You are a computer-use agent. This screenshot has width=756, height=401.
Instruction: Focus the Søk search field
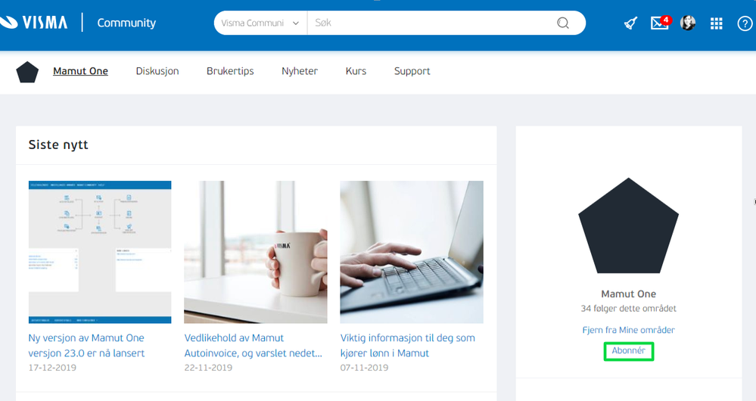point(429,23)
